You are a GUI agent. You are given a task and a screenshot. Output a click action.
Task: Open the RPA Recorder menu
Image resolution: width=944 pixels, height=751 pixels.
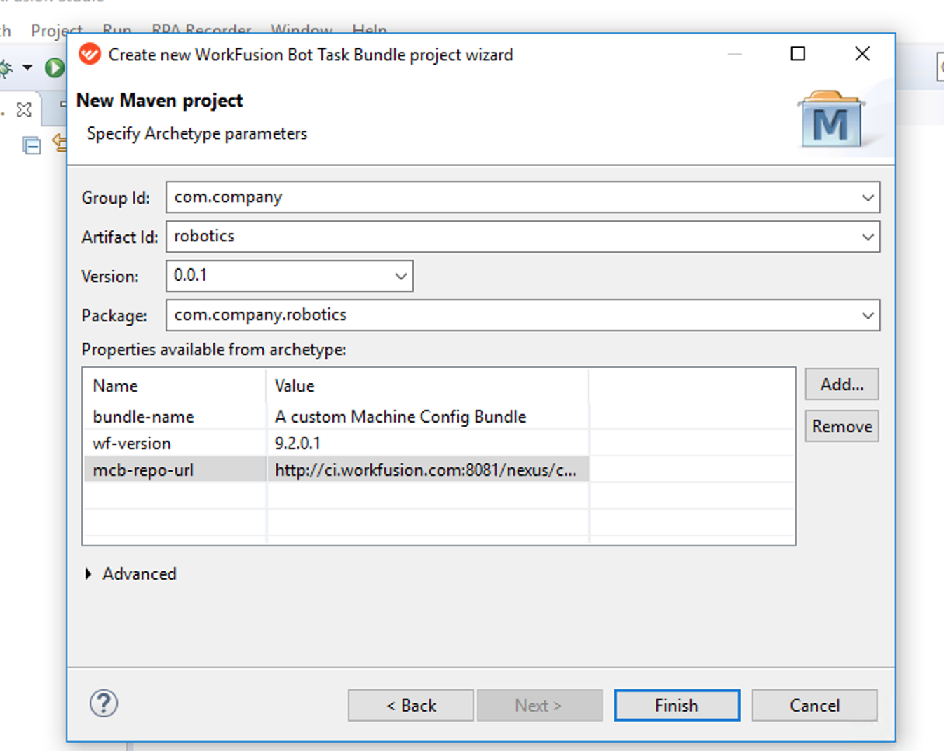(x=201, y=31)
